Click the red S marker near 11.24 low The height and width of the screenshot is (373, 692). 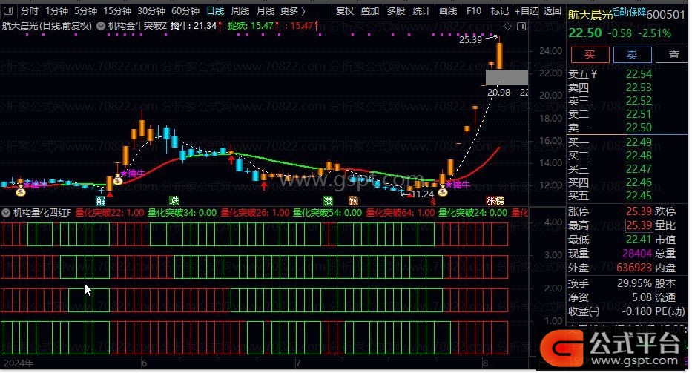click(433, 202)
